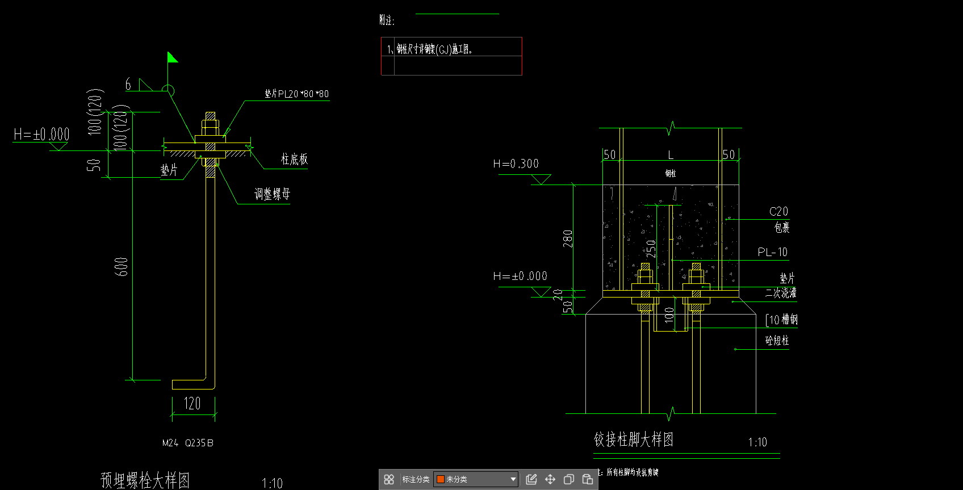963x490 pixels.
Task: Click the C20 concrete label
Action: pyautogui.click(x=779, y=212)
